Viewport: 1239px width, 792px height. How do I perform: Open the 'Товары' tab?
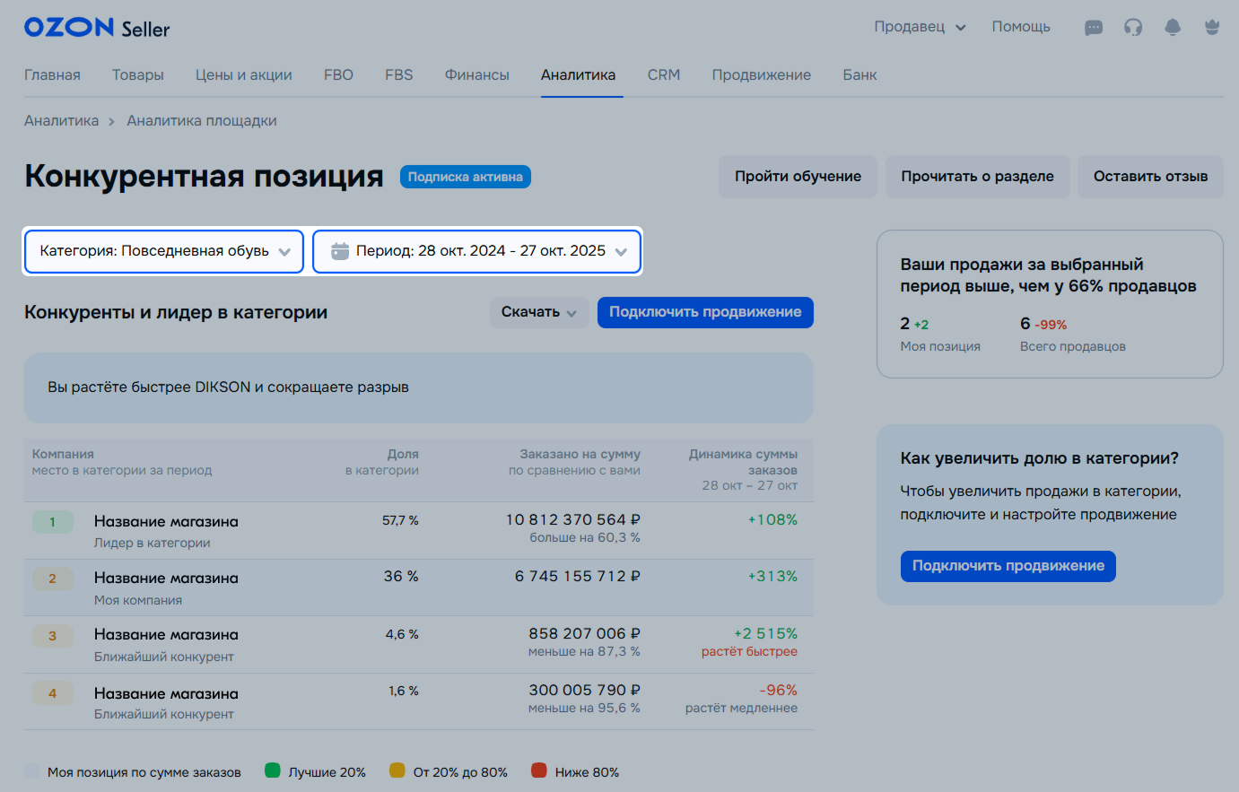137,75
